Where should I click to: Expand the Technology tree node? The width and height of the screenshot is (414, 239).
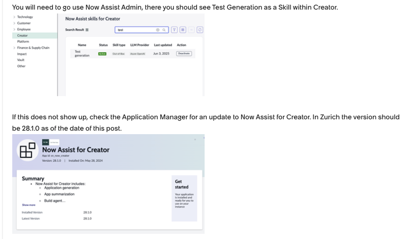(x=14, y=17)
